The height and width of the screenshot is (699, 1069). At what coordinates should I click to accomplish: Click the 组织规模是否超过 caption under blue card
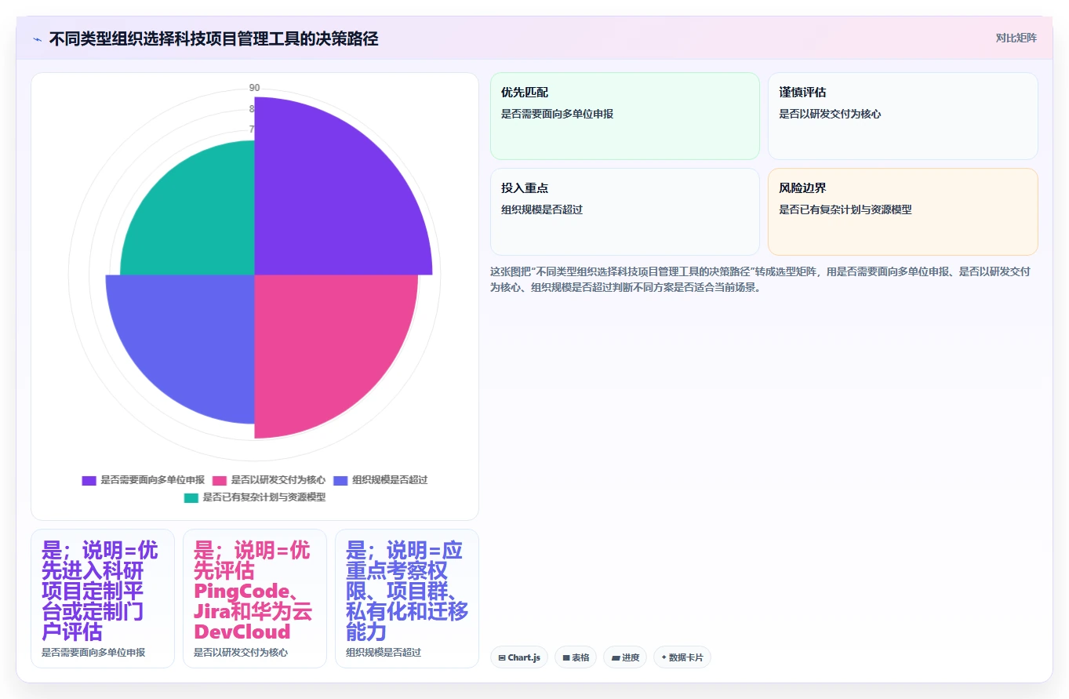384,653
